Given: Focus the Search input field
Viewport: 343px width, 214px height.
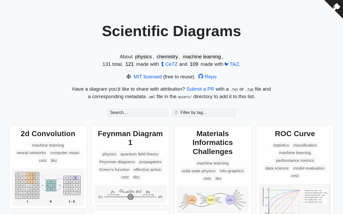Looking at the screenshot, I should (138, 113).
